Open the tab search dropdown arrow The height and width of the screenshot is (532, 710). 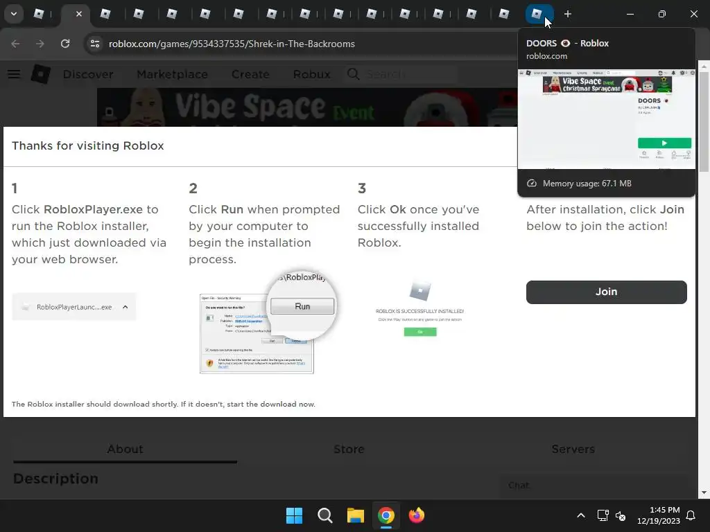[x=14, y=14]
